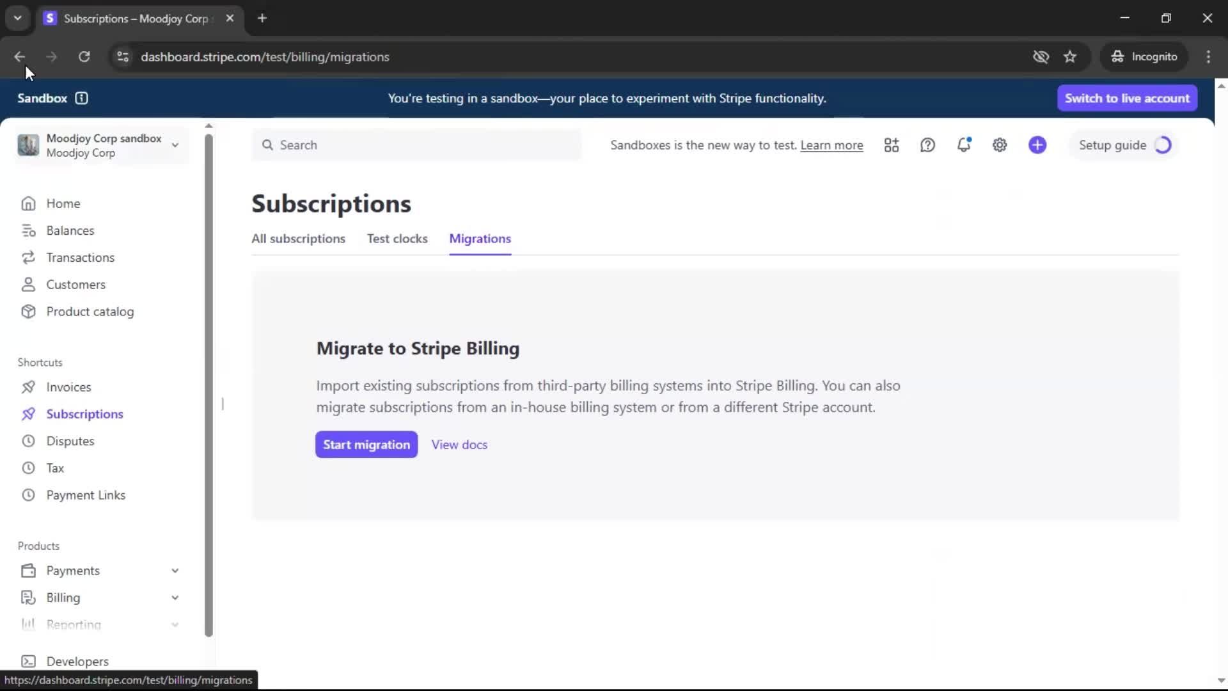Image resolution: width=1228 pixels, height=691 pixels.
Task: Open the notifications bell icon
Action: [963, 145]
